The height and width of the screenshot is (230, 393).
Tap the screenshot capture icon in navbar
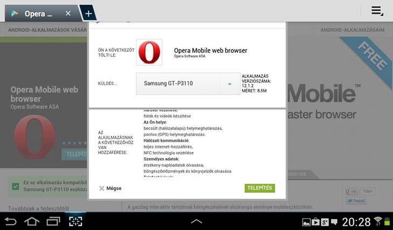coord(75,221)
